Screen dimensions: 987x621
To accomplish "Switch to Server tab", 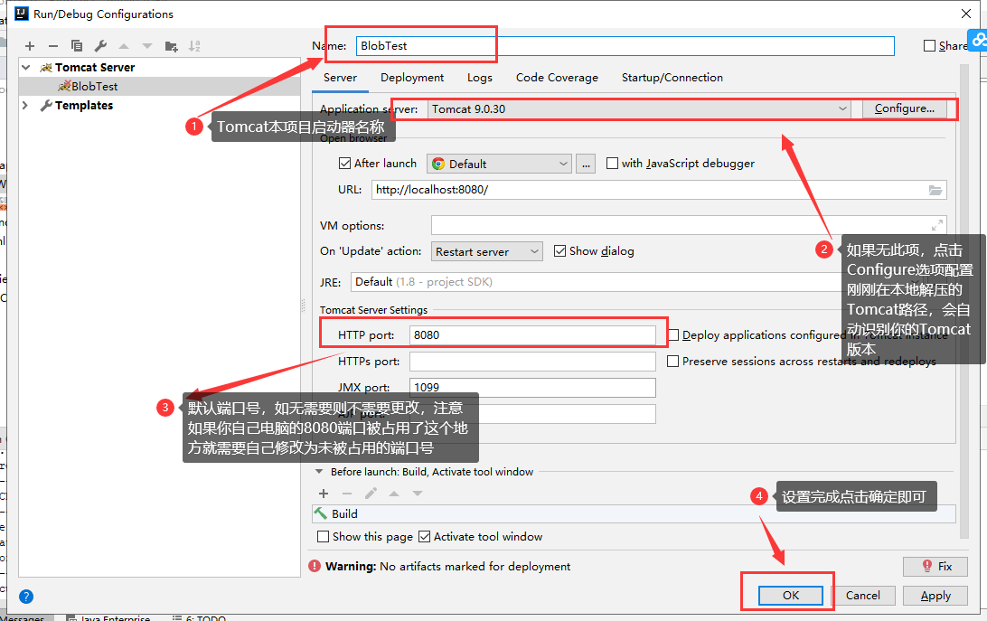I will pos(340,78).
